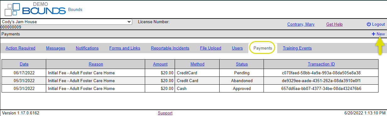
Task: Open the Contrary, Mary user link
Action: (x=301, y=24)
